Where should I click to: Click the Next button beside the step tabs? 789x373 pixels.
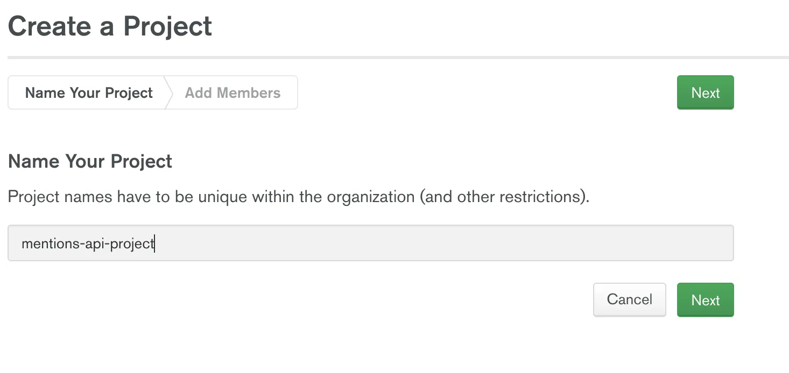[x=705, y=92]
